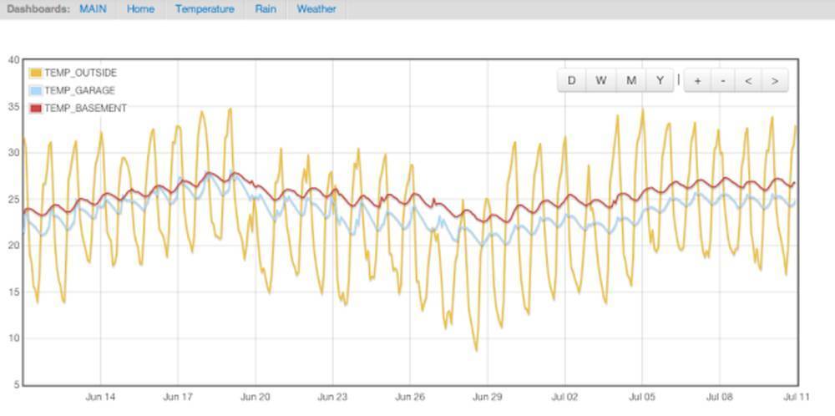Toggle the TEMP_BASEMENT series label
835x416 pixels.
pyautogui.click(x=85, y=109)
